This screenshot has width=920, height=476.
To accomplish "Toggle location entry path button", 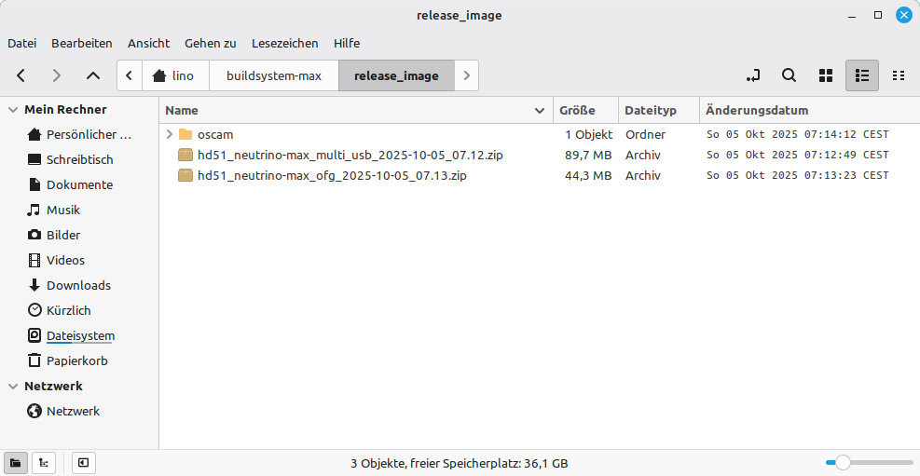I will [753, 75].
